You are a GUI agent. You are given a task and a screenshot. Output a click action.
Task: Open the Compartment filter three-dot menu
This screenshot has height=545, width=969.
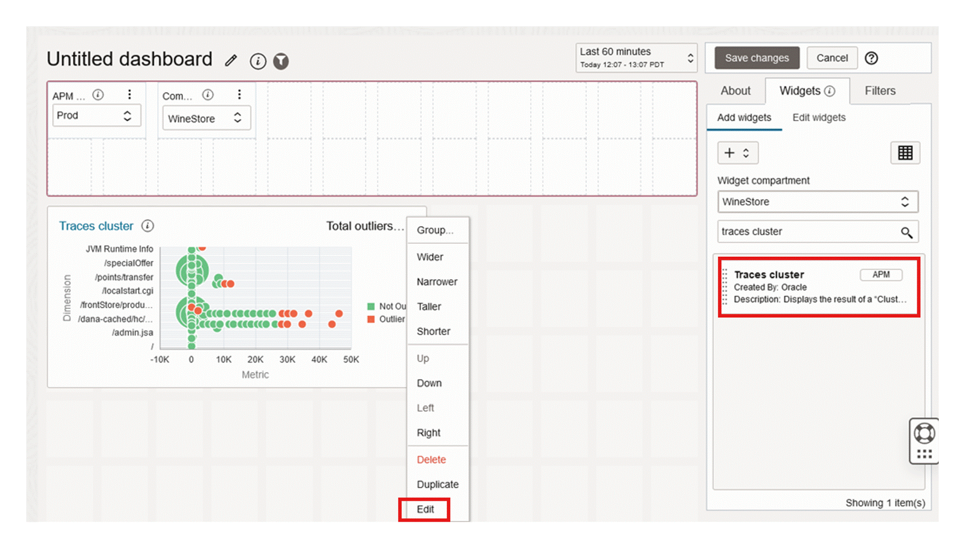tap(239, 94)
